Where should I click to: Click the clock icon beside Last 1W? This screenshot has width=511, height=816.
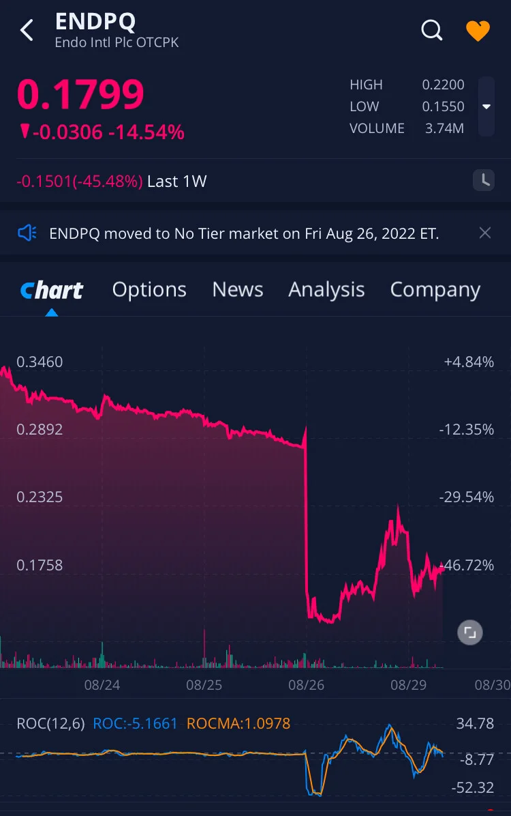tap(484, 181)
